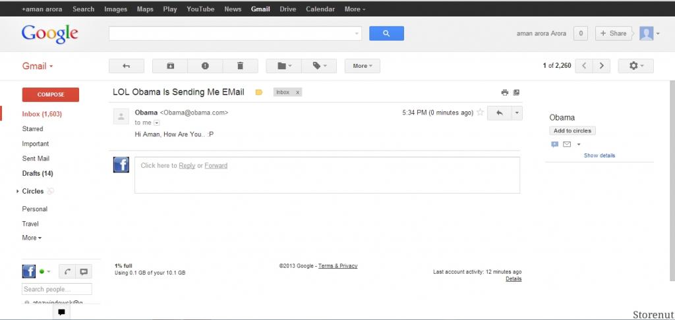Click the bottom chat speech bubble tab
Image resolution: width=675 pixels, height=320 pixels.
(61, 312)
